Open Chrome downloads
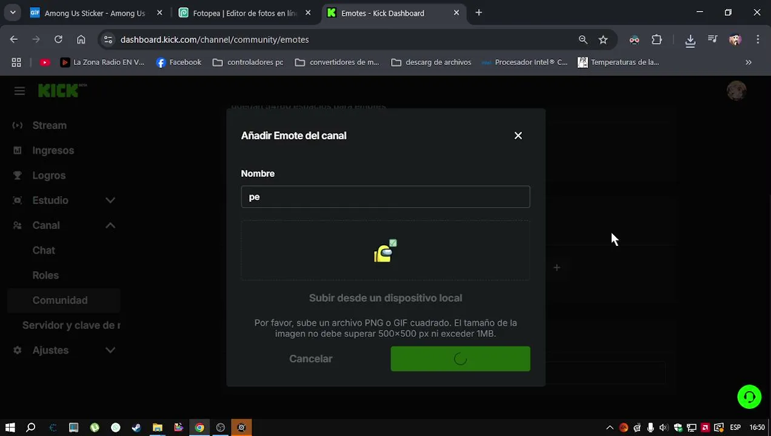Viewport: 771px width, 436px height. click(x=690, y=39)
